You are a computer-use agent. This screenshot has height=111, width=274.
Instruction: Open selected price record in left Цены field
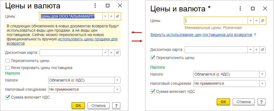pyautogui.click(x=118, y=16)
